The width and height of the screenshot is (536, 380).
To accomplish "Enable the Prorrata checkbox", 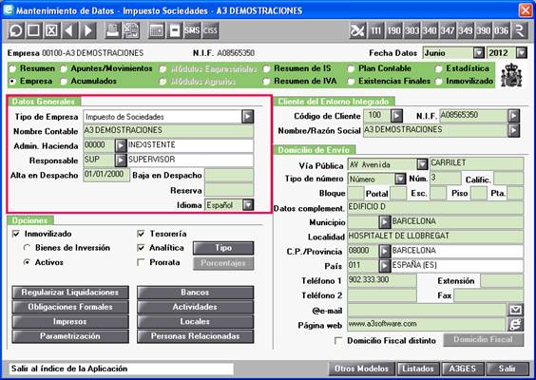I will pos(141,262).
